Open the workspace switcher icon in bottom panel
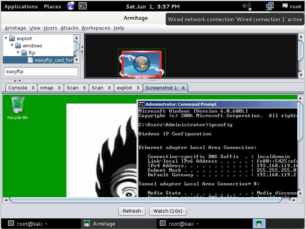The width and height of the screenshot is (306, 229). click(x=259, y=224)
